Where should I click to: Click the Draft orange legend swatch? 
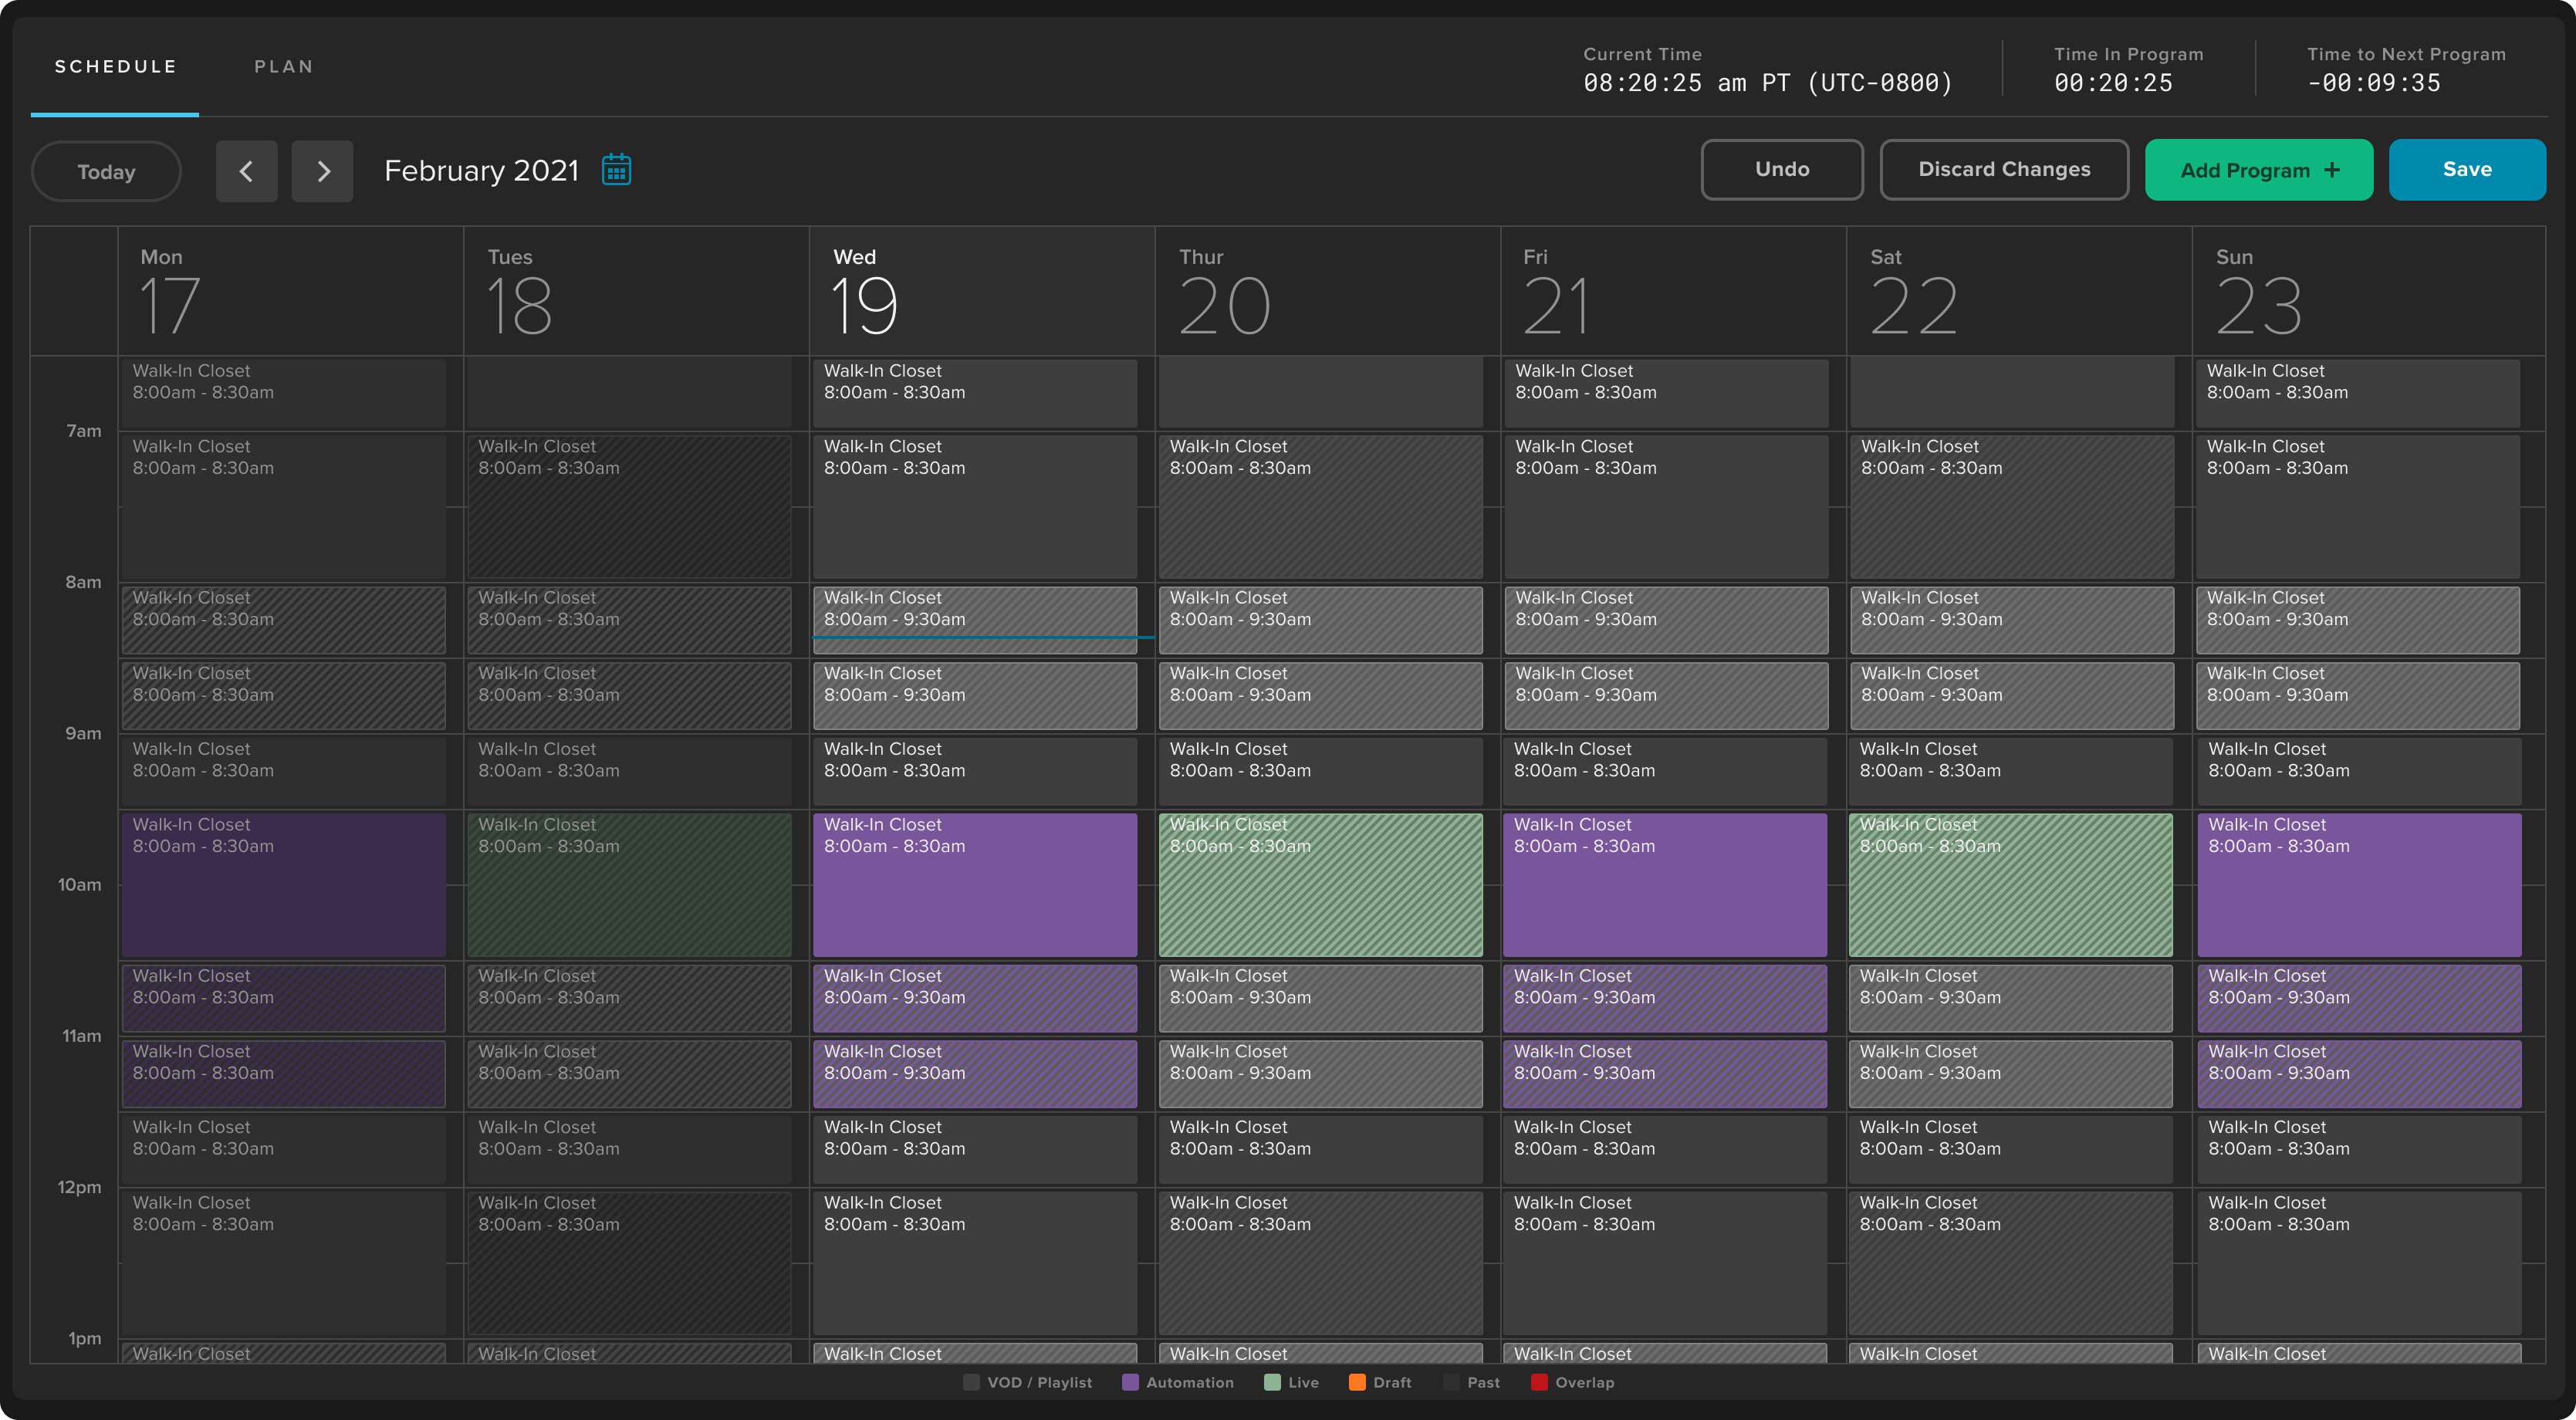pyautogui.click(x=1357, y=1382)
